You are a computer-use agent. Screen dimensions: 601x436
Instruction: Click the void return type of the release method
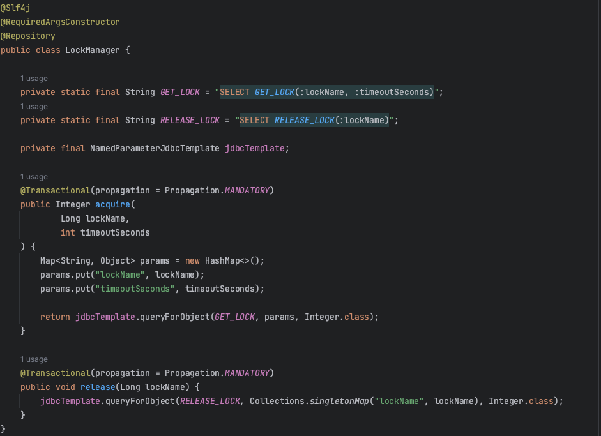(x=65, y=387)
